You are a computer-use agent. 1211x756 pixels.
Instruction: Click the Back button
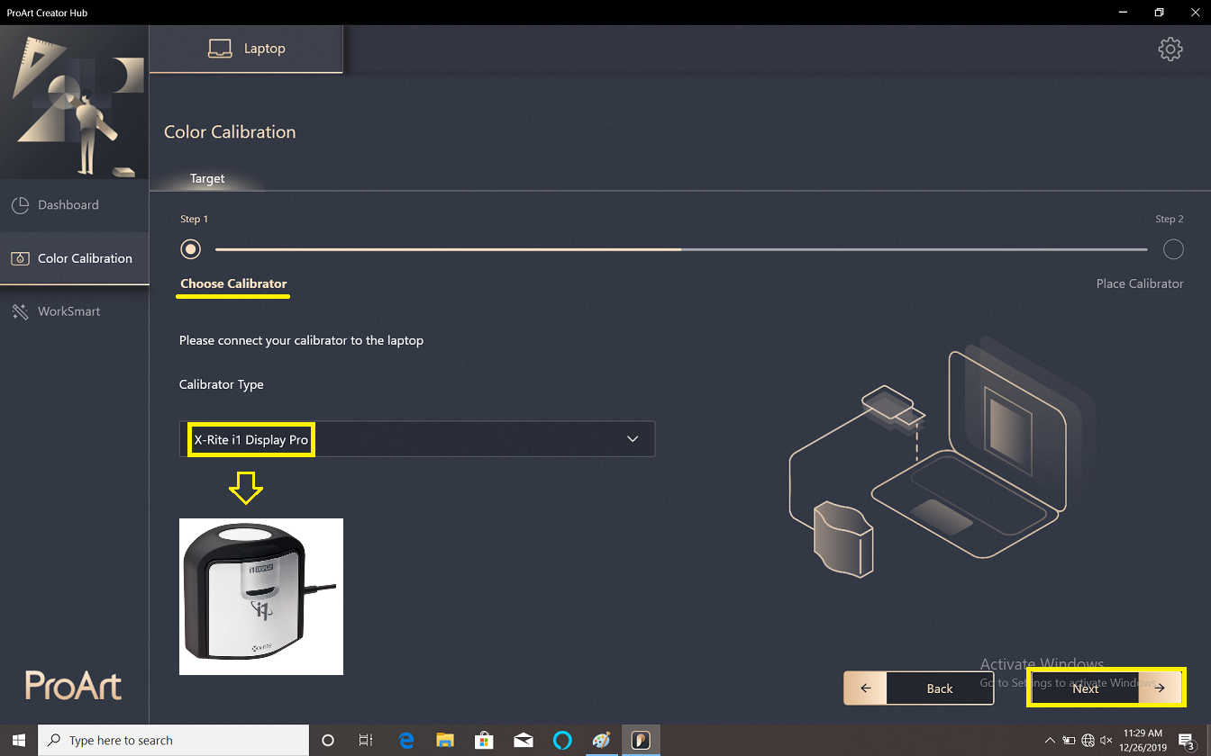point(919,688)
